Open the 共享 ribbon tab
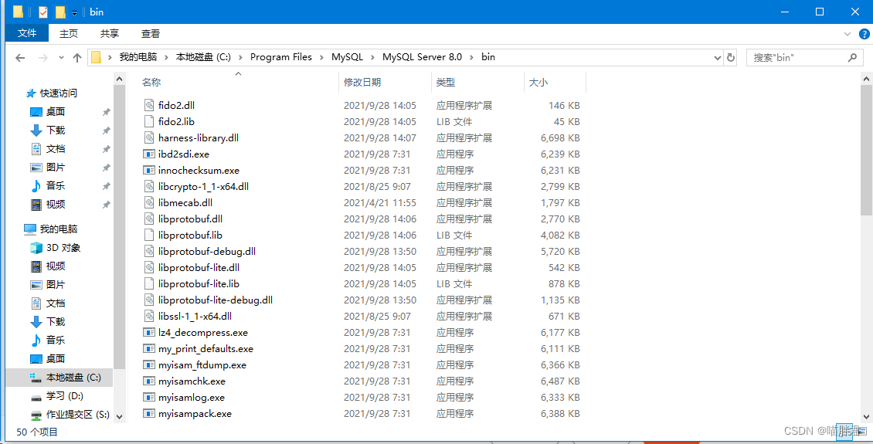The height and width of the screenshot is (444, 873). [x=110, y=33]
